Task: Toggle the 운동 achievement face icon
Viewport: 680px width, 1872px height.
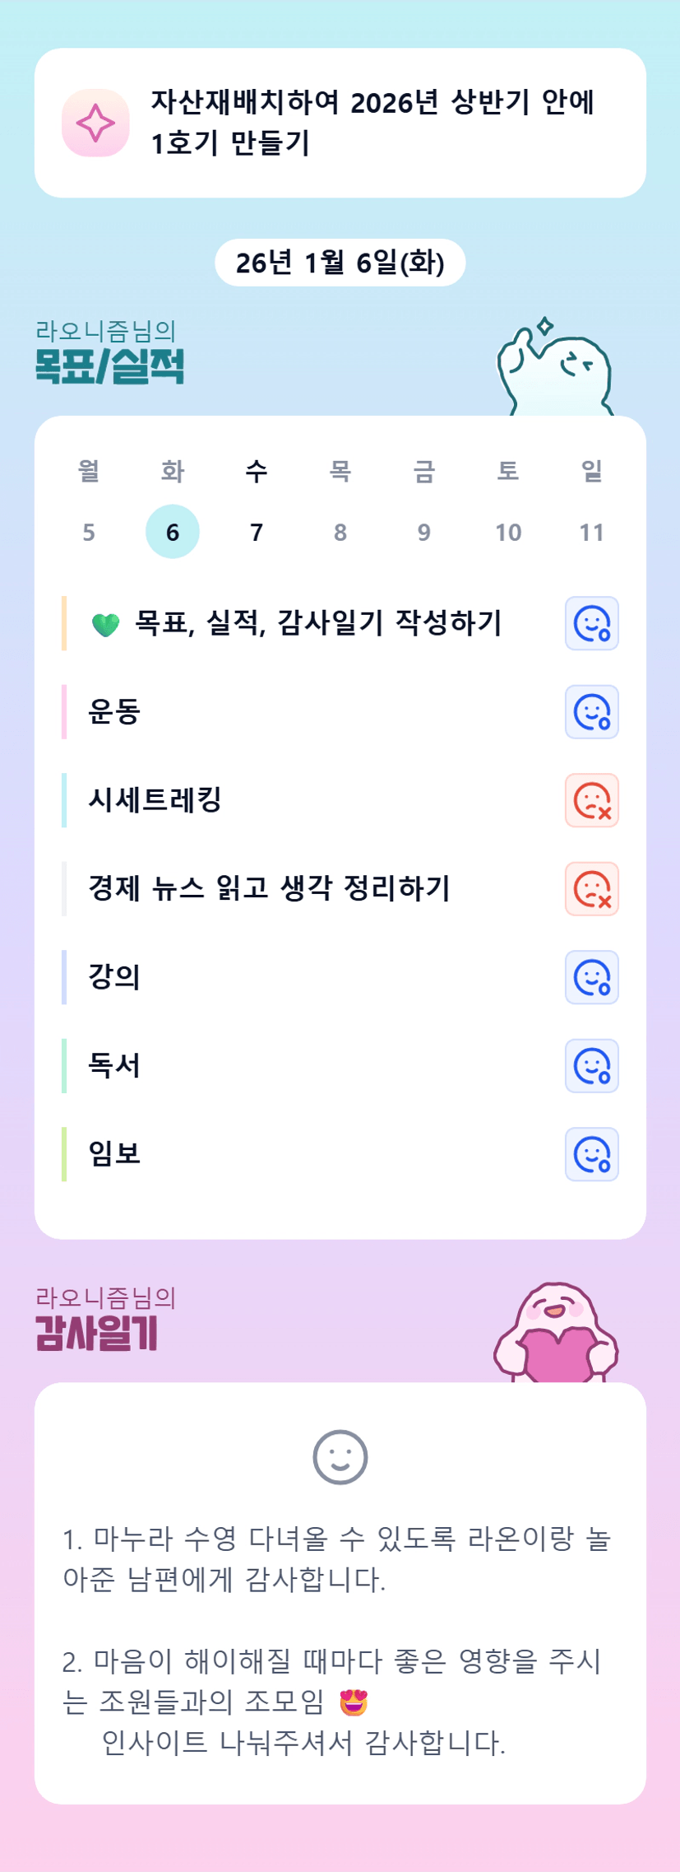Action: (591, 712)
